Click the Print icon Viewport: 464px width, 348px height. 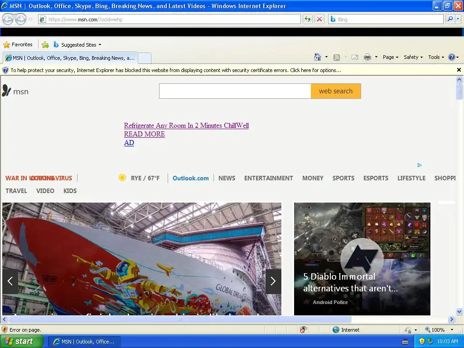coord(367,57)
